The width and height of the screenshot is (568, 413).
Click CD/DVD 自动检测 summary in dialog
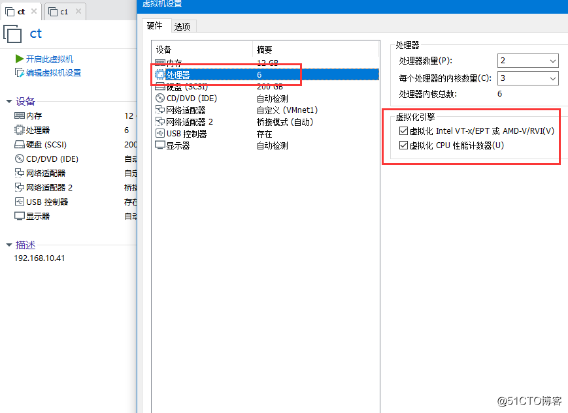click(273, 99)
